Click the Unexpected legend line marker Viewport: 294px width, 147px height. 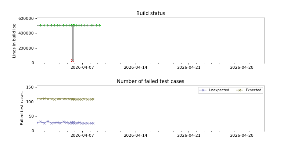point(203,90)
